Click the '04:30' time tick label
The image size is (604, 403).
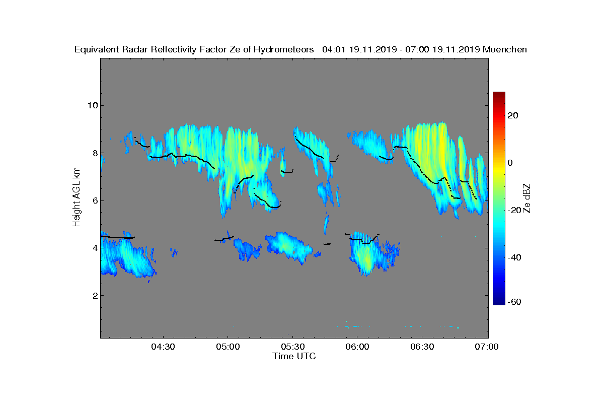(163, 347)
